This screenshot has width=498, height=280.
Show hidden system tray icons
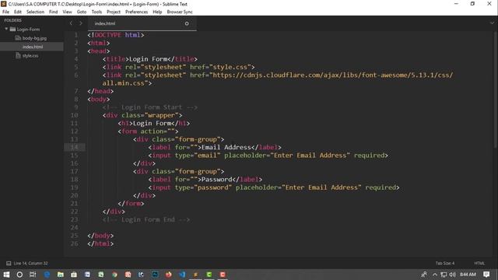435,275
